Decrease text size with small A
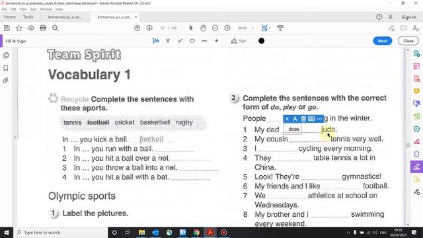Image resolution: width=423 pixels, height=238 pixels. point(287,119)
